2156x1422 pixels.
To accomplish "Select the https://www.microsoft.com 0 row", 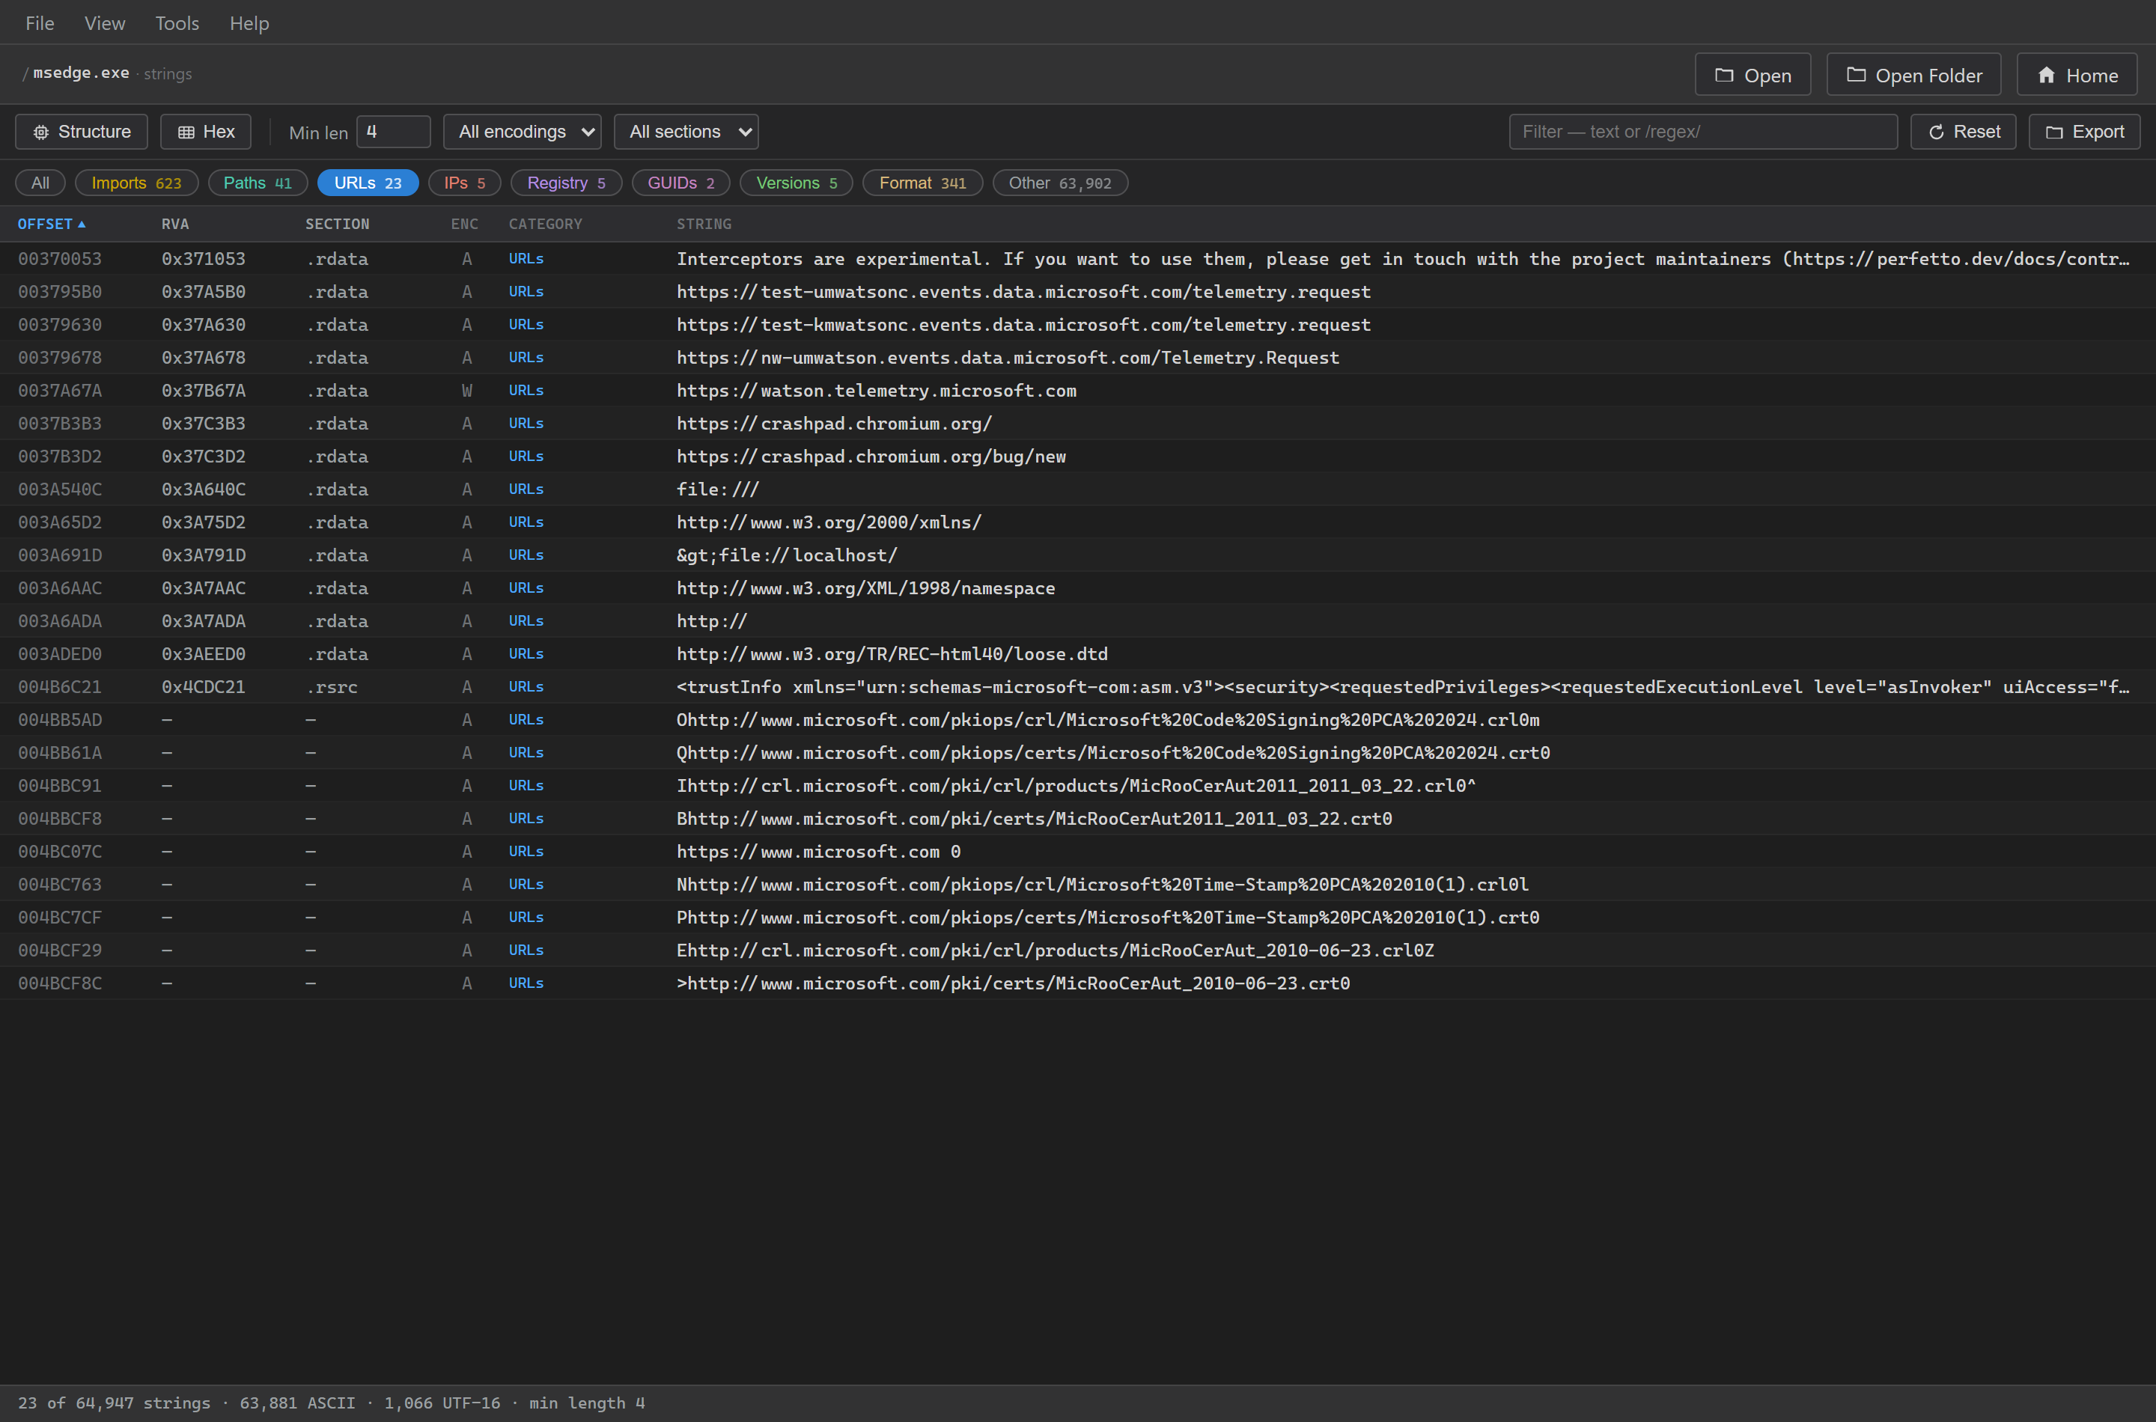I will [x=1077, y=852].
